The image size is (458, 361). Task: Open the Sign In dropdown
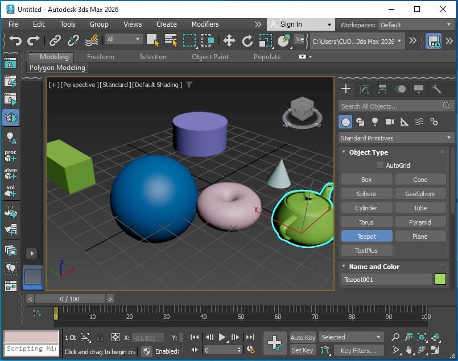(x=300, y=24)
